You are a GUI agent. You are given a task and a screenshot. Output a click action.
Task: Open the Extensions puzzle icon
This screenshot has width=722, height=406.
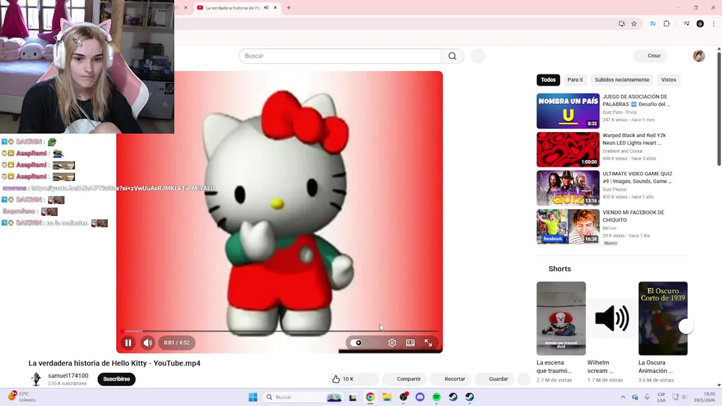tap(667, 24)
